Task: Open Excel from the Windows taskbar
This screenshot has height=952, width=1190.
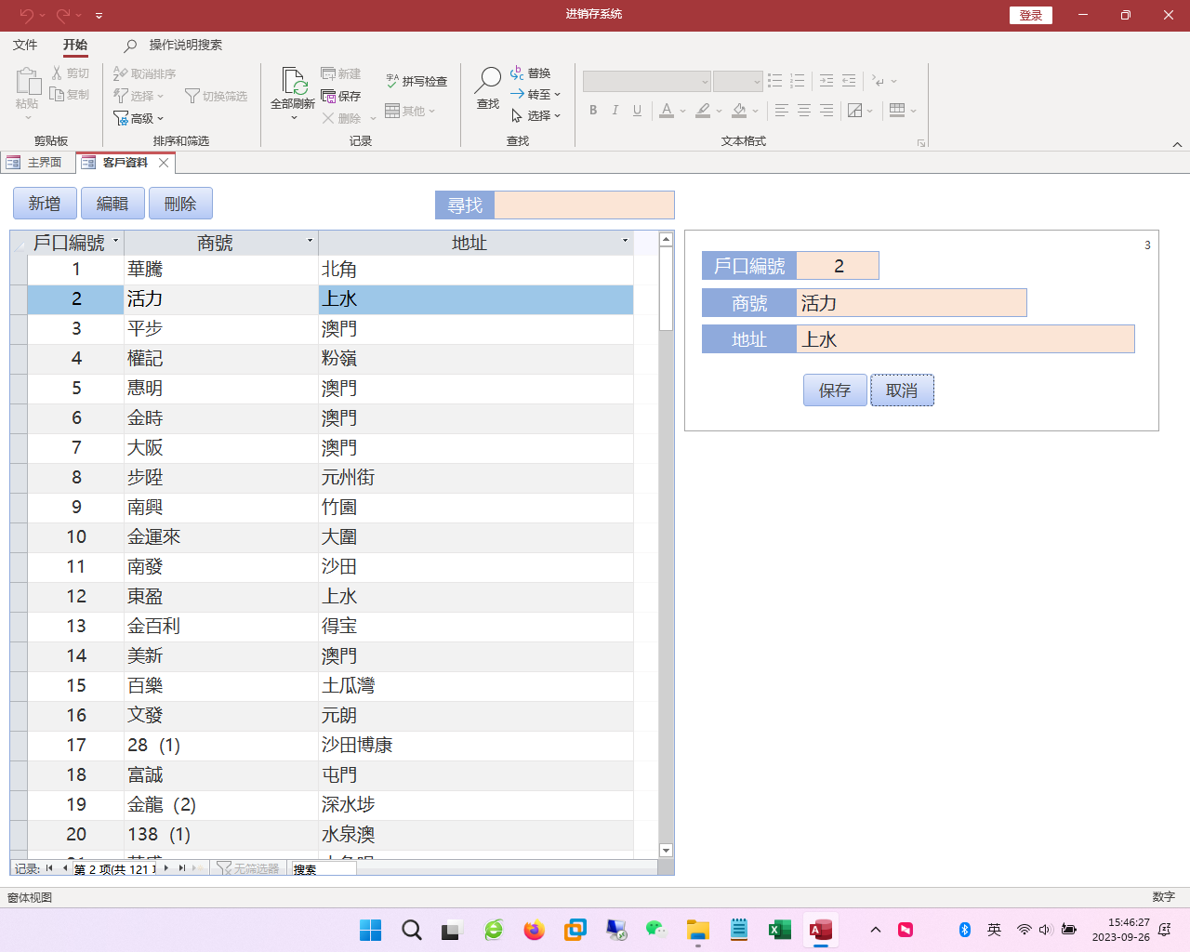Action: [x=779, y=930]
